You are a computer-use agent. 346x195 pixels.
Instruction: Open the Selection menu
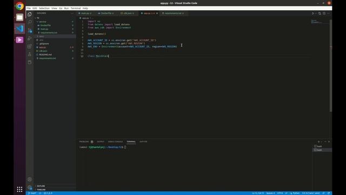pos(44,8)
